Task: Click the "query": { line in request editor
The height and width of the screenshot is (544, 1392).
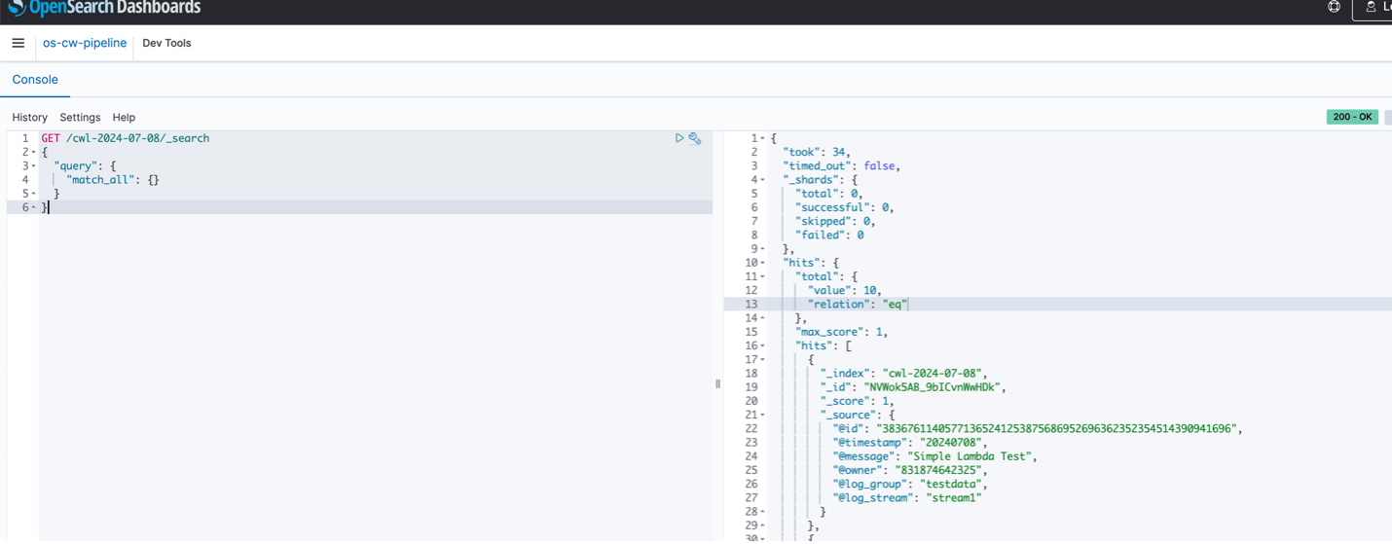Action: point(86,166)
